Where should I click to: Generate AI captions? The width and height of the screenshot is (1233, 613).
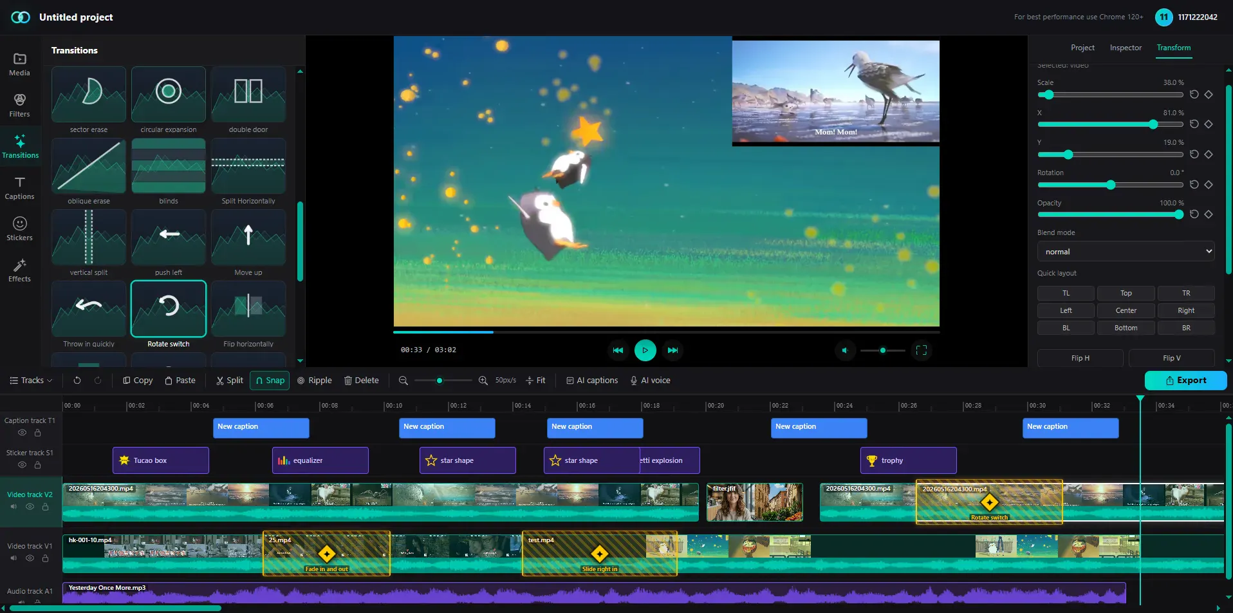coord(592,381)
